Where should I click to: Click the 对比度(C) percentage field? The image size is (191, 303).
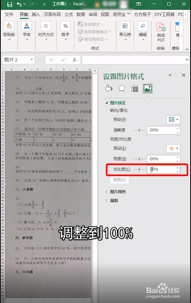[x=161, y=169]
